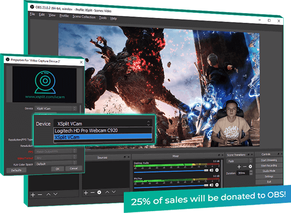The image size is (291, 213).
Task: Adjust the Mic/Aux volume slider
Action: click(x=171, y=186)
